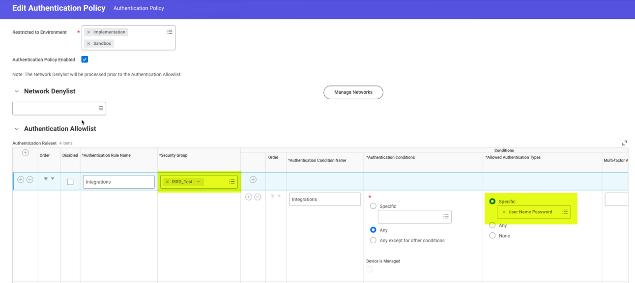This screenshot has height=283, width=635.
Task: Toggle Disabled checkbox for Integrations rule
Action: pyautogui.click(x=70, y=182)
